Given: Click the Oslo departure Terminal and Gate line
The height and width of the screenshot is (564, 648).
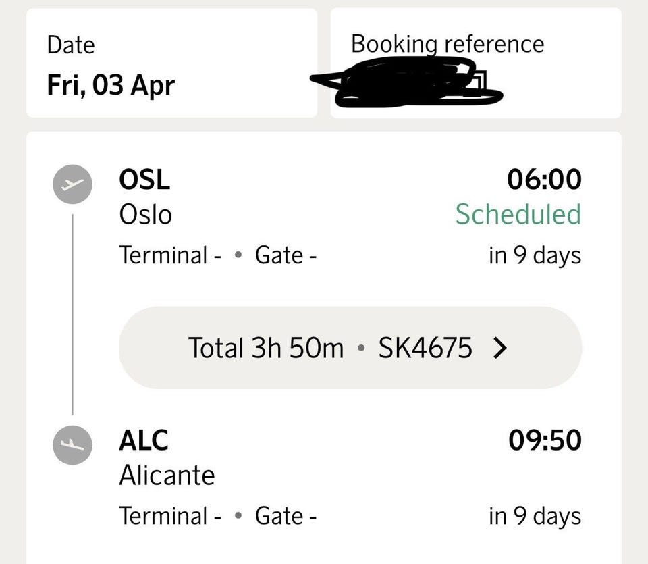Looking at the screenshot, I should click(x=218, y=255).
